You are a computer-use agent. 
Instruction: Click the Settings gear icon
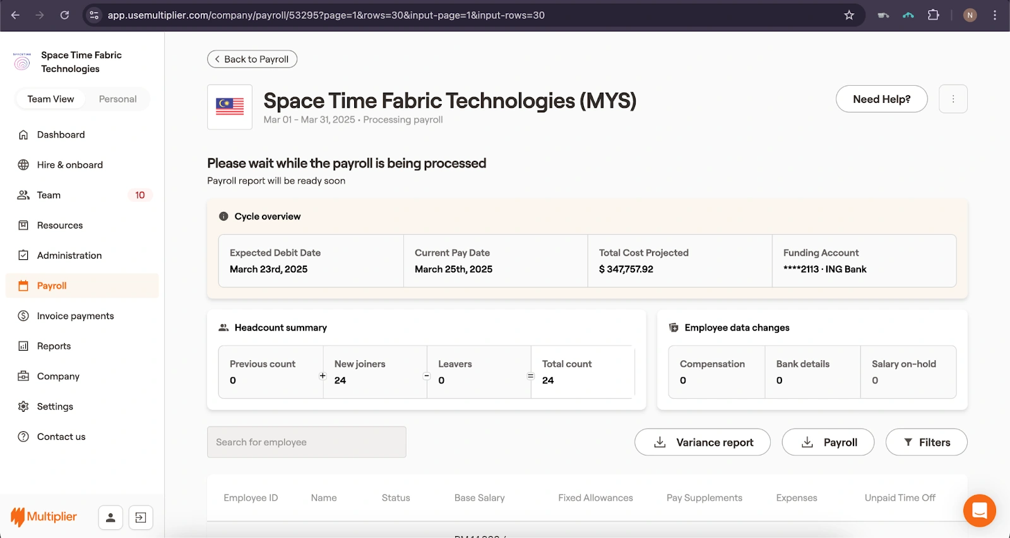pos(23,407)
